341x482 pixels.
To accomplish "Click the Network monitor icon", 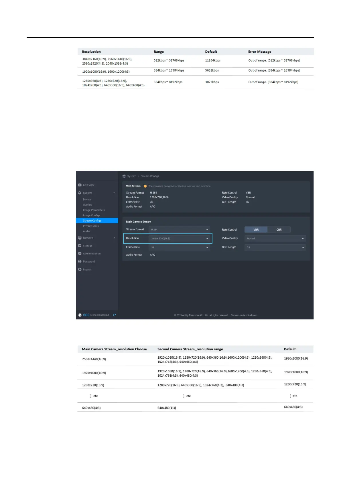I will coord(80,238).
